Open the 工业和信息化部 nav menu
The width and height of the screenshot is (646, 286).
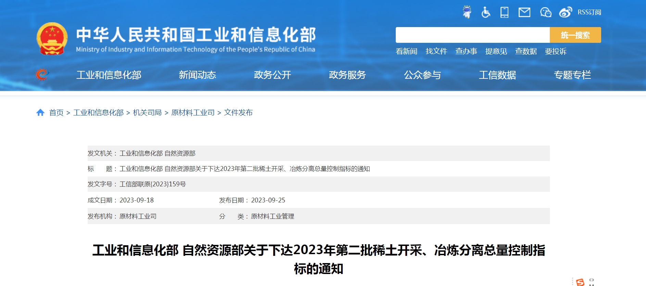pyautogui.click(x=109, y=75)
